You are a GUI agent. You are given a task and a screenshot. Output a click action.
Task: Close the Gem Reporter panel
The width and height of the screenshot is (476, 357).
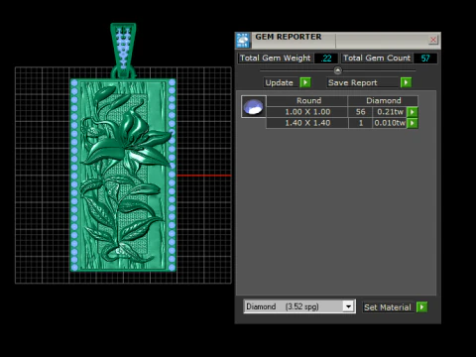pos(433,40)
